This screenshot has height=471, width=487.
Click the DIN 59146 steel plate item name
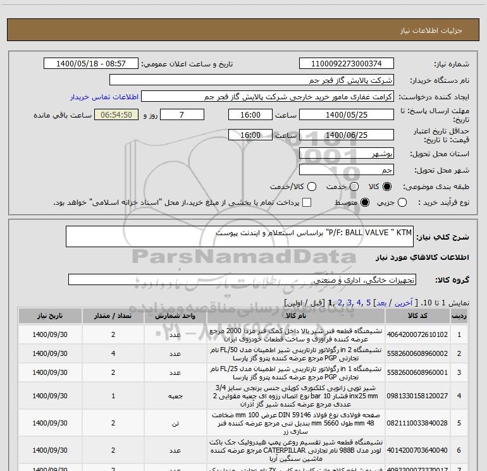coord(296,423)
